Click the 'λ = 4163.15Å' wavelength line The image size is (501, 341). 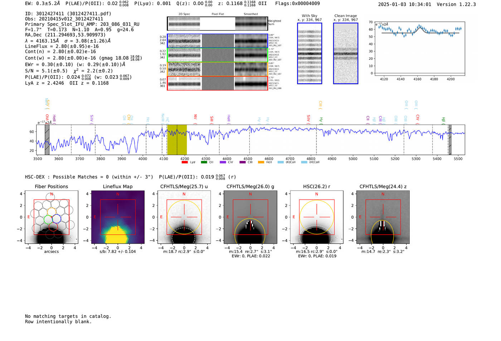42,41
